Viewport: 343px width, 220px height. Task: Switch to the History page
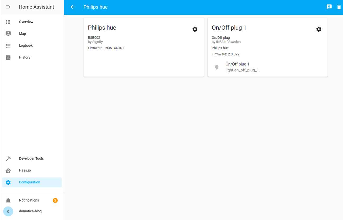(x=25, y=57)
